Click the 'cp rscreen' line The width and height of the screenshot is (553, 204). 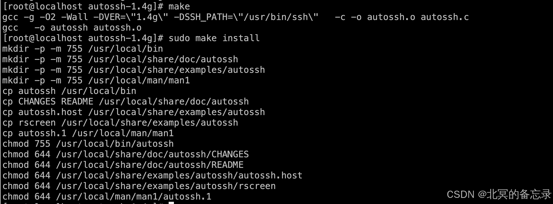[x=120, y=123]
